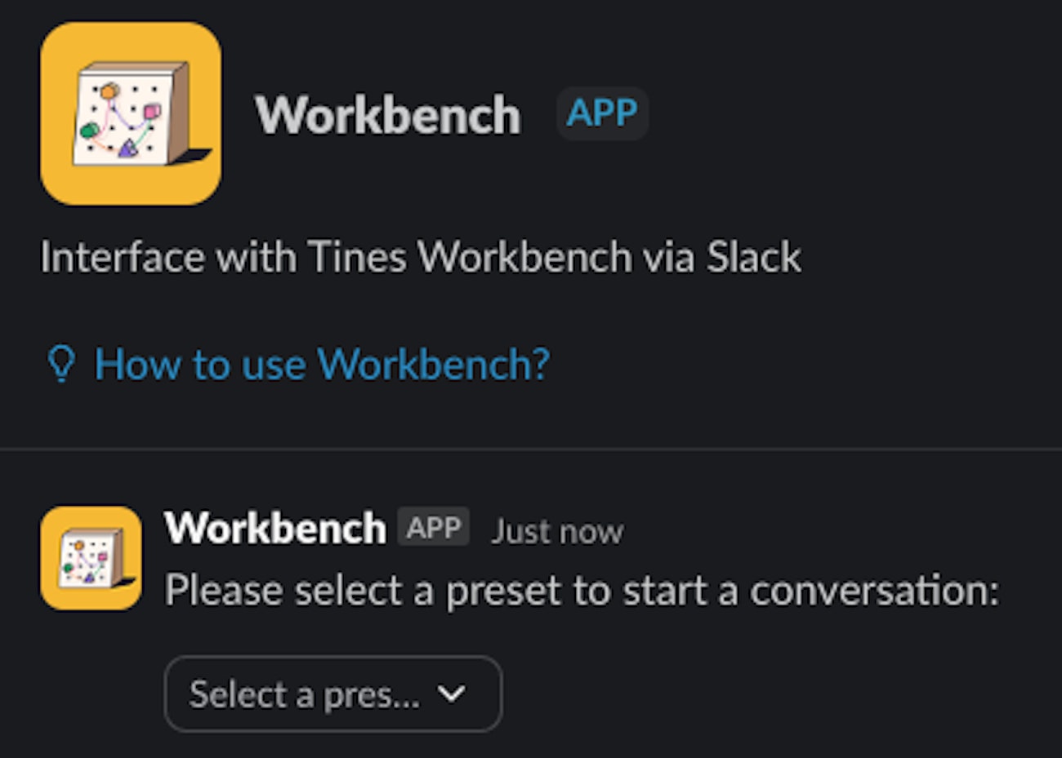The height and width of the screenshot is (758, 1062).
Task: Click "Select a pres..." placeholder text
Action: (304, 694)
